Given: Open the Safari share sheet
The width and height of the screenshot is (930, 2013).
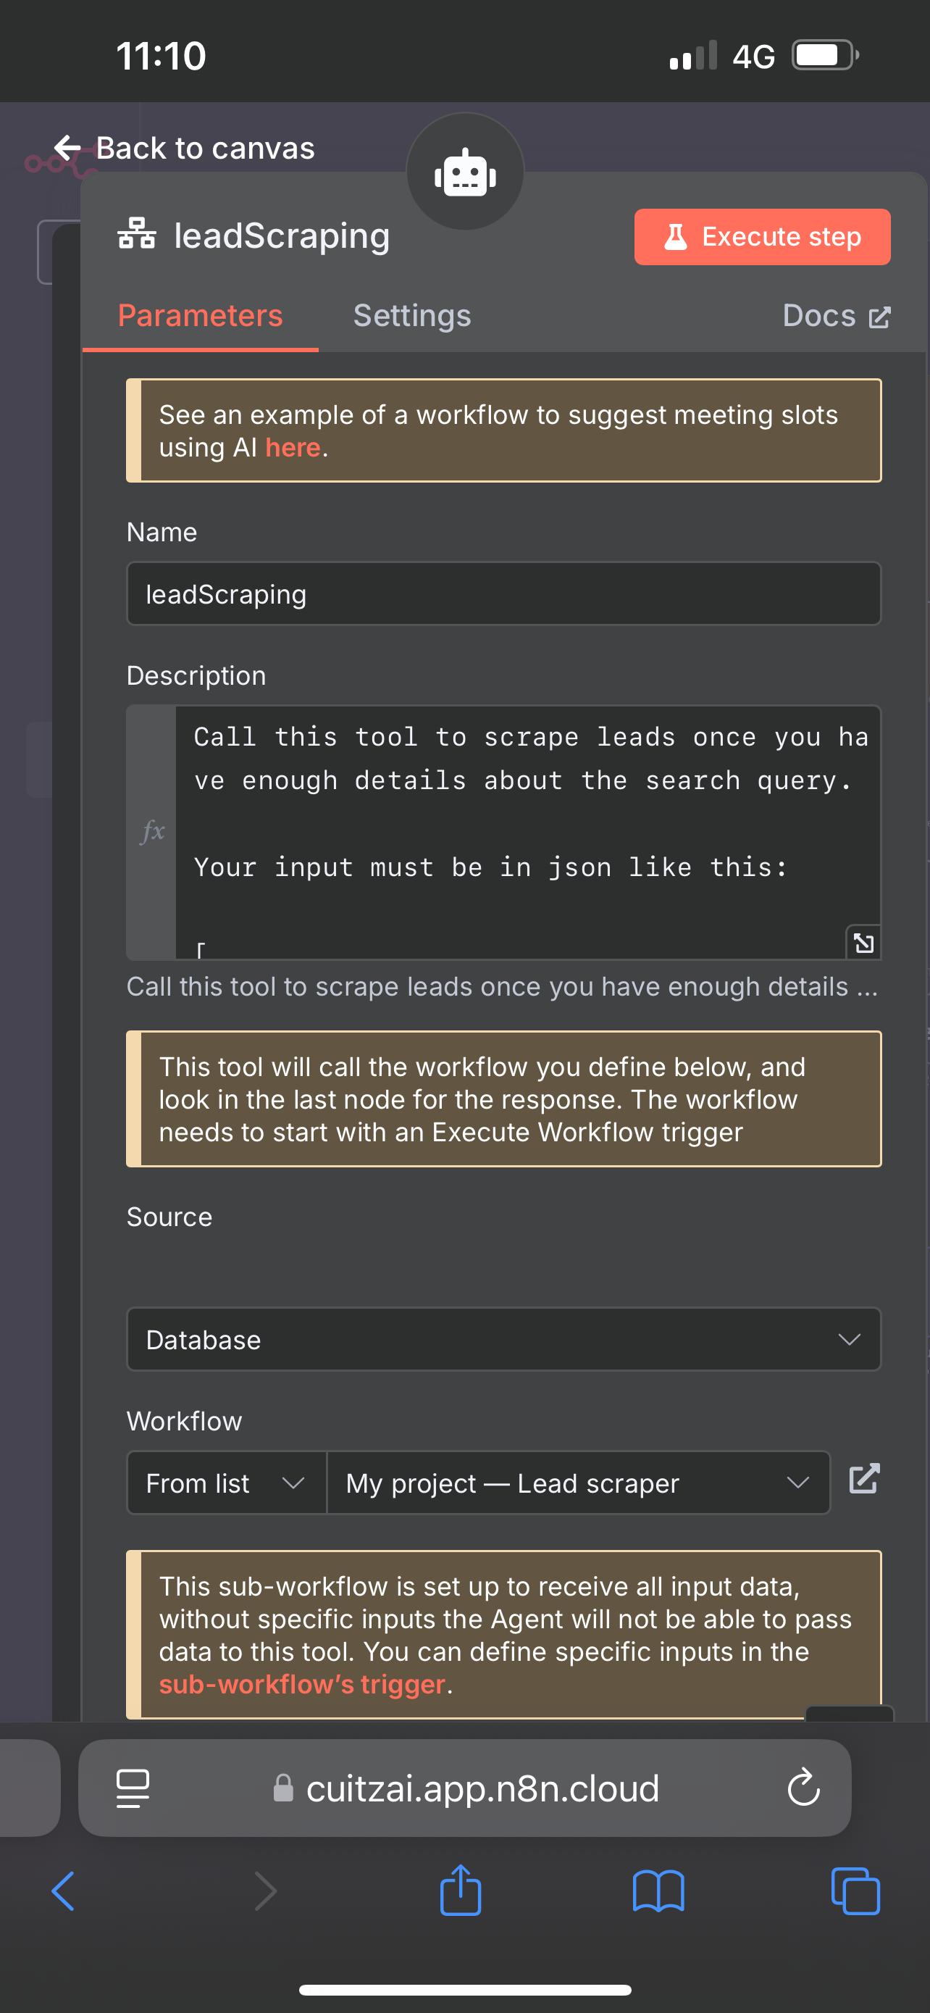Looking at the screenshot, I should click(460, 1890).
